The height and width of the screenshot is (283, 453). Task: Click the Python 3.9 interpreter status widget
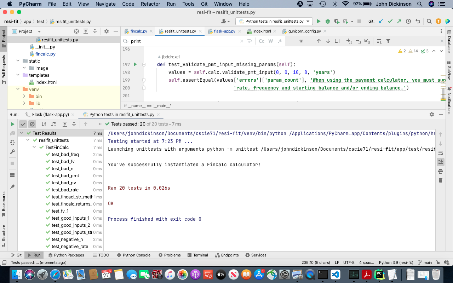[x=396, y=262]
